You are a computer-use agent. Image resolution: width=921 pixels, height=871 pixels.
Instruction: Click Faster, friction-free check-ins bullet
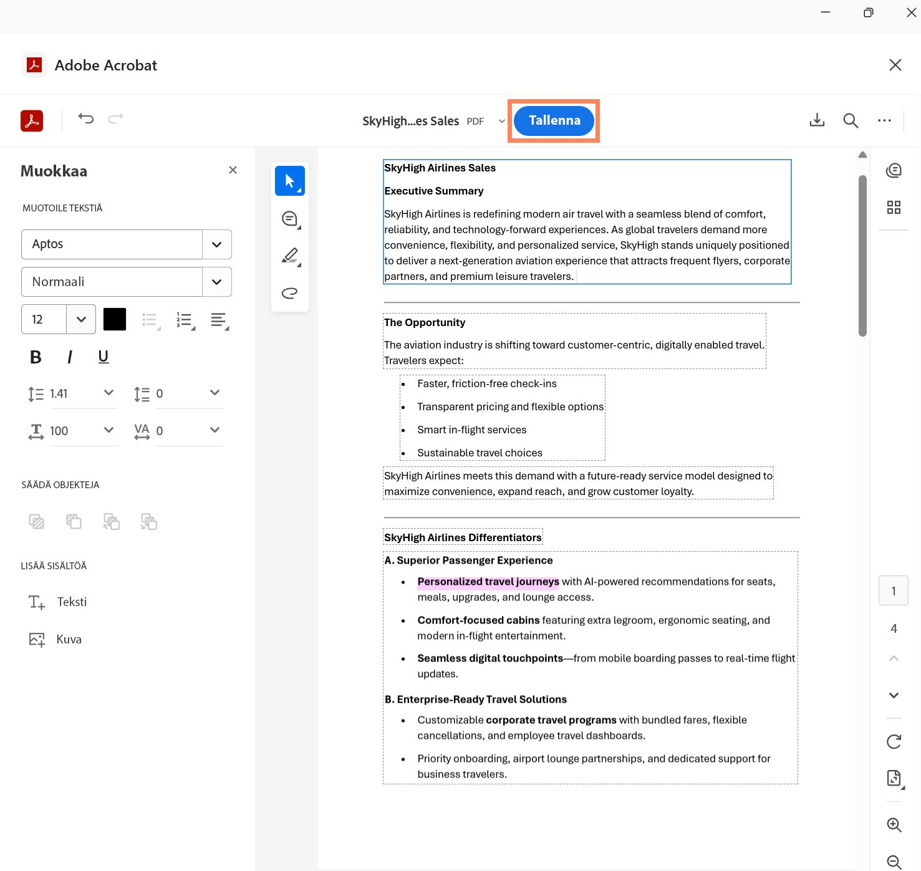(x=487, y=383)
